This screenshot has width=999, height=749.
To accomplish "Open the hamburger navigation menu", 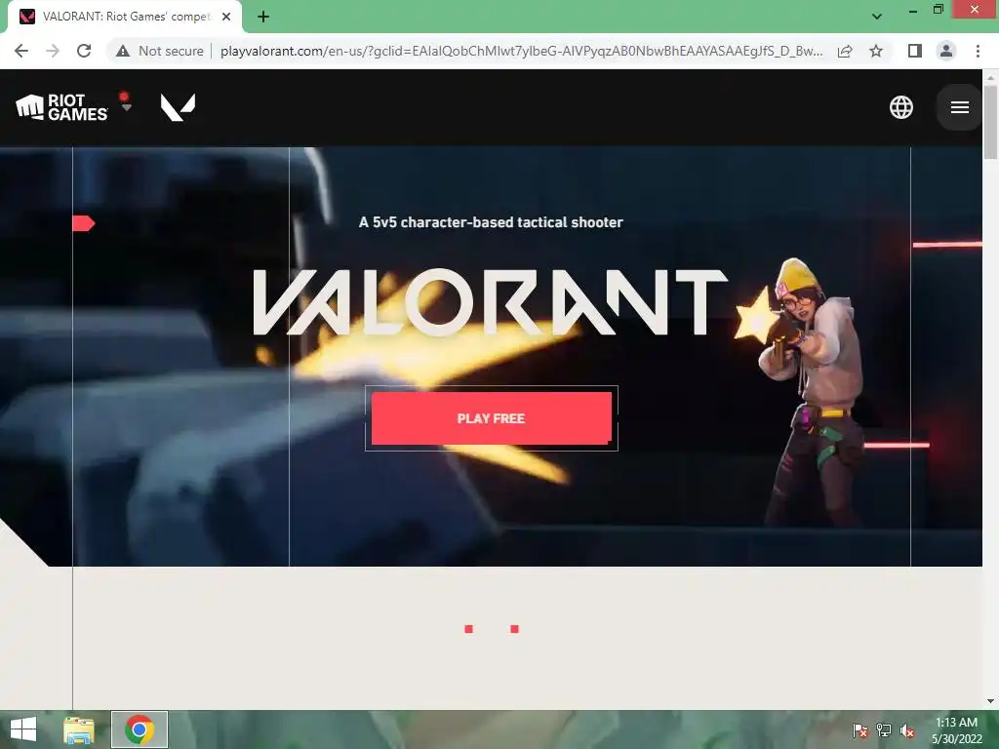I will (960, 107).
